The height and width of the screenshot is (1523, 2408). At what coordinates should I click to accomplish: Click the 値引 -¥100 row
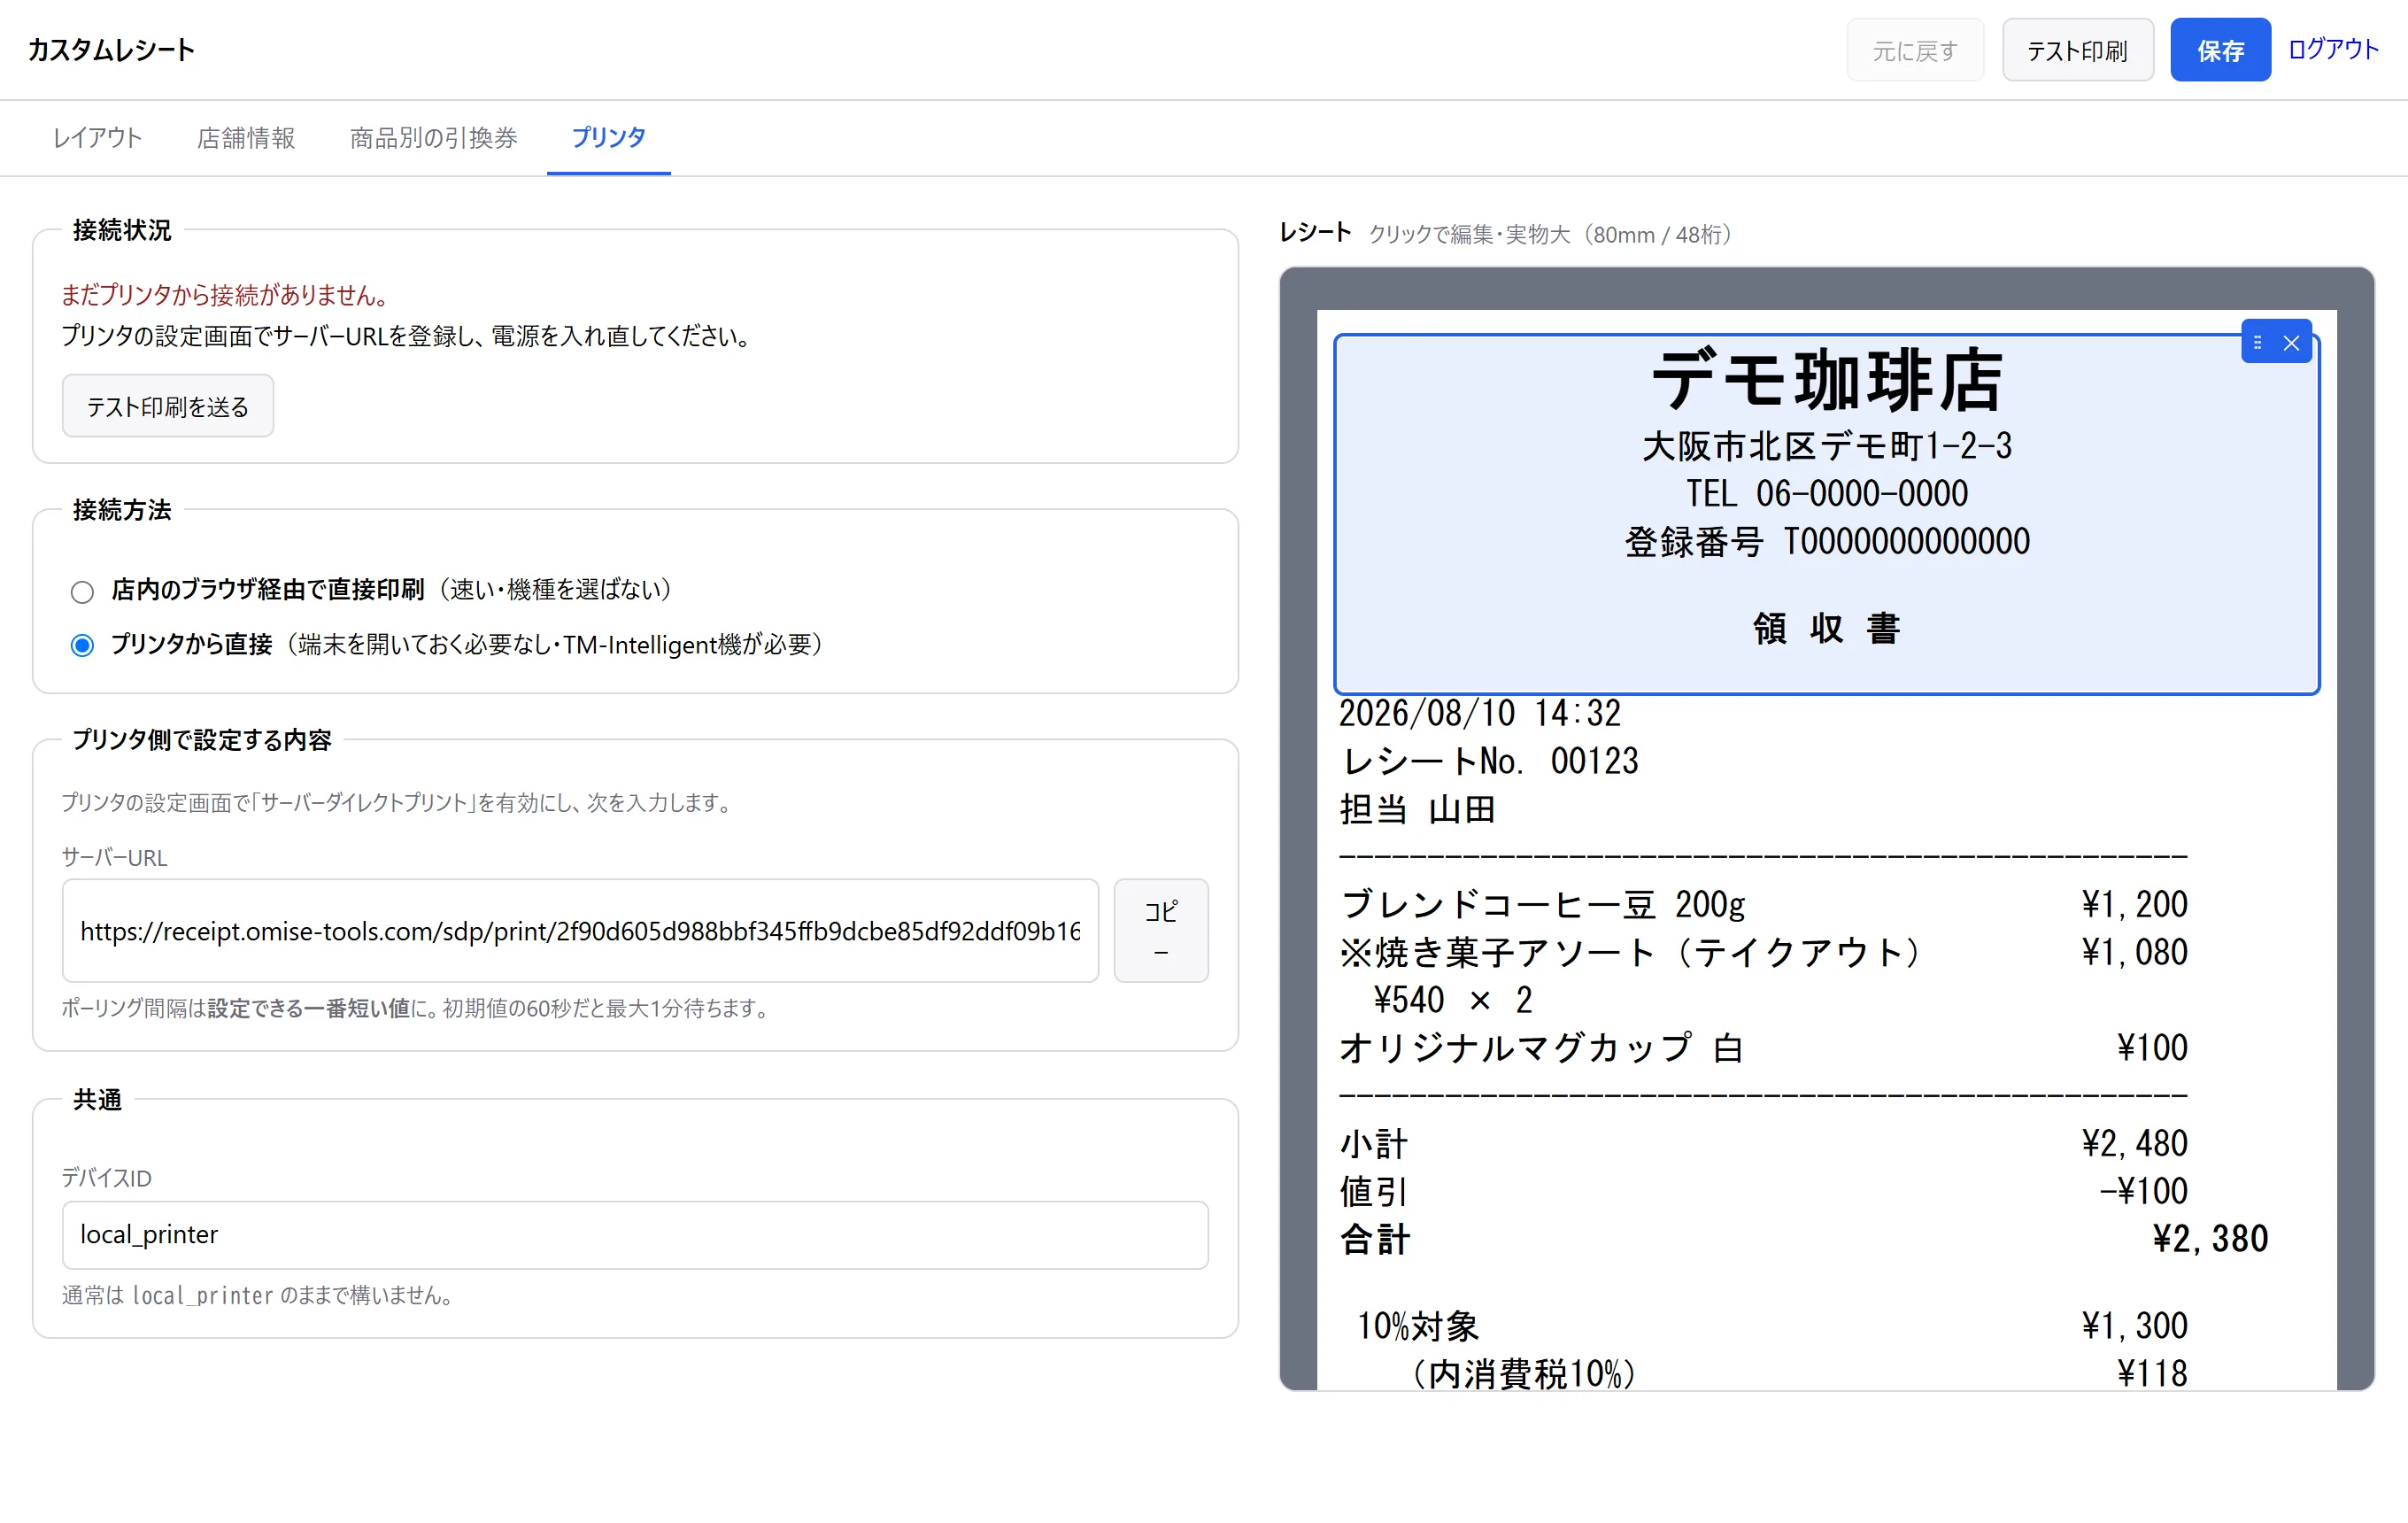point(1763,1192)
